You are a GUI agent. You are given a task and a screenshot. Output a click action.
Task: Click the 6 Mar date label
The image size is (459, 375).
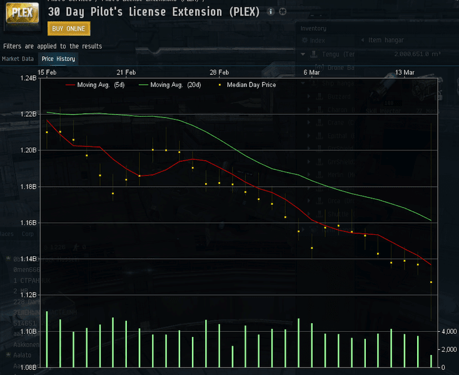coord(311,72)
